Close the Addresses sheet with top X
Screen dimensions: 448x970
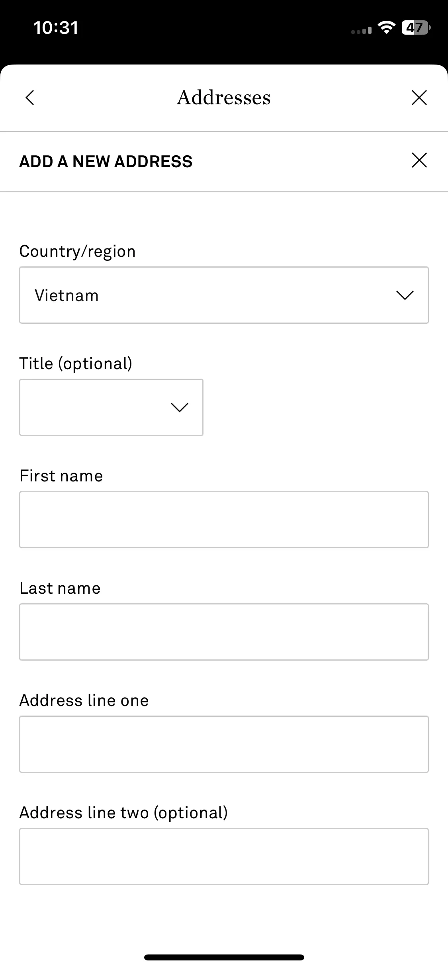coord(419,98)
